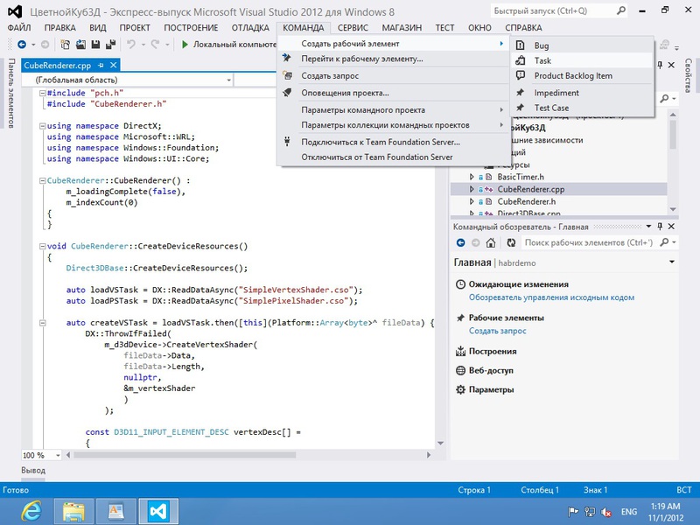Click the volume icon in system tray
Image resolution: width=700 pixels, height=525 pixels.
point(606,512)
